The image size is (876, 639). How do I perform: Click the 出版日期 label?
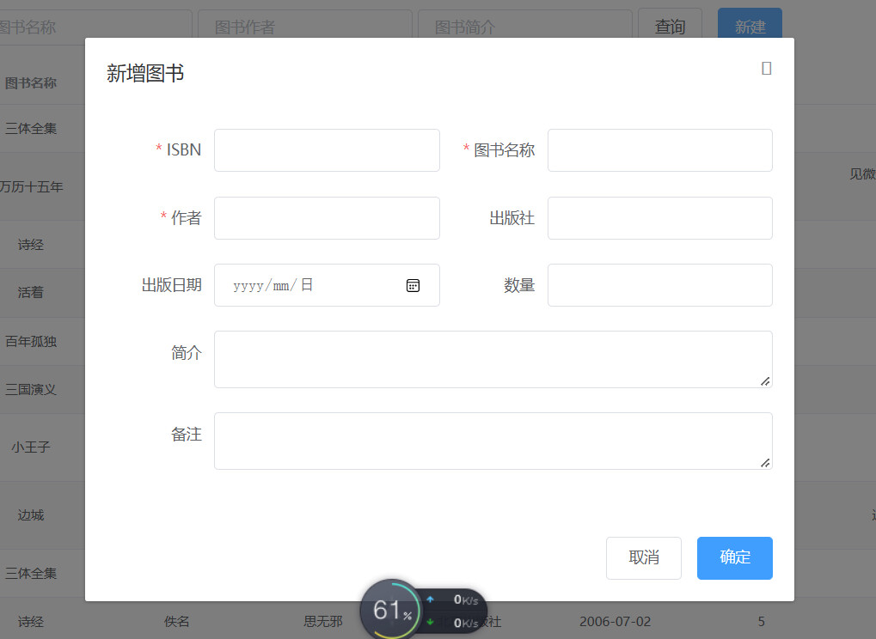coord(172,285)
